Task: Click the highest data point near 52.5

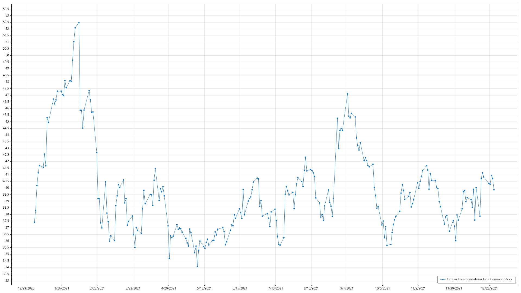Action: (79, 23)
